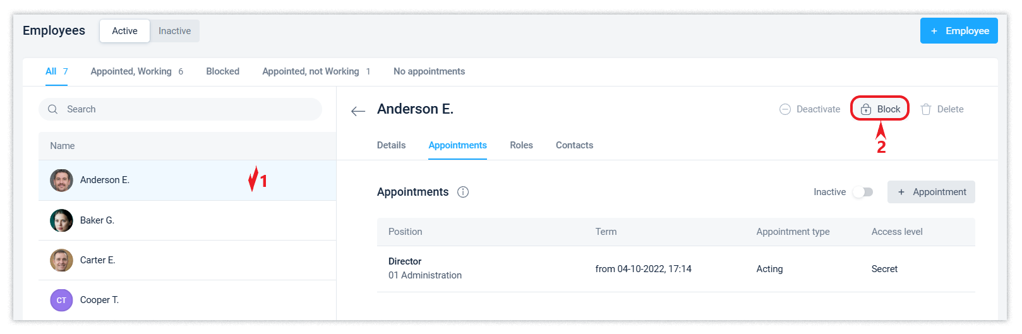Image resolution: width=1022 pixels, height=334 pixels.
Task: Click Cooper T.'s CT initials avatar
Action: [61, 300]
